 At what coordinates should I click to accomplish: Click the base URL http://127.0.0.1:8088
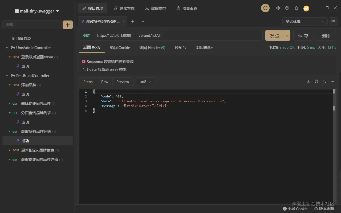(114, 35)
